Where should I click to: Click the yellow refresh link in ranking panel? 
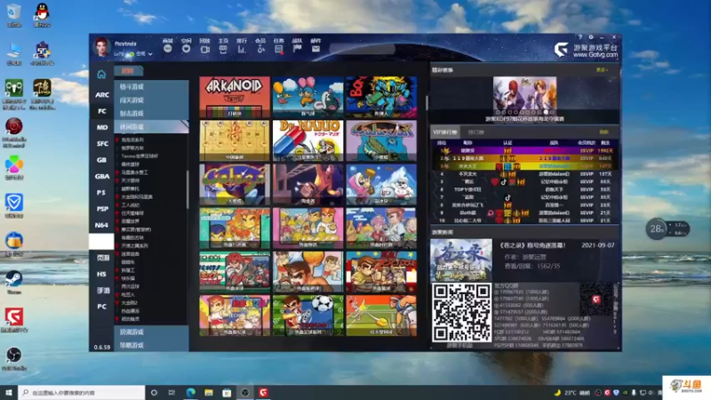(x=603, y=132)
